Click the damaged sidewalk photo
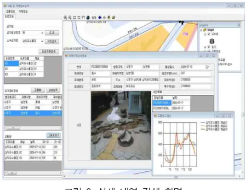245x190 pixels. click(x=121, y=125)
